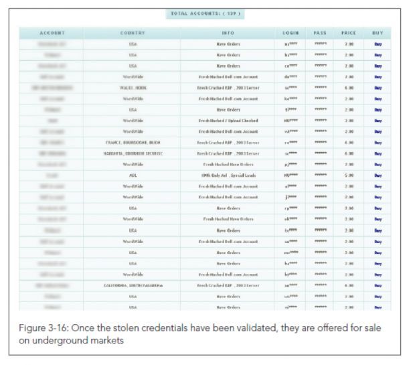Select the AOL country cell
This screenshot has height=365, width=415.
click(133, 175)
